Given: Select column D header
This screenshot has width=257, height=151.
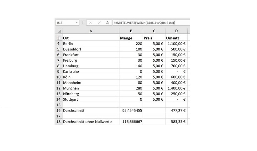Looking at the screenshot, I should click(176, 31).
